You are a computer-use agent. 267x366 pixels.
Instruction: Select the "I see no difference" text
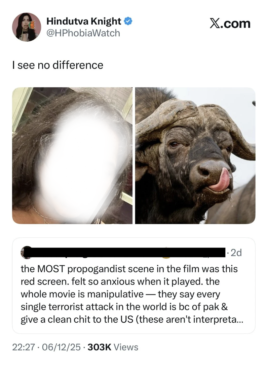point(58,65)
